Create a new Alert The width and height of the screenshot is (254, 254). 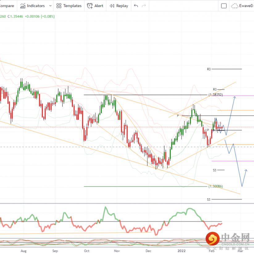pyautogui.click(x=95, y=6)
